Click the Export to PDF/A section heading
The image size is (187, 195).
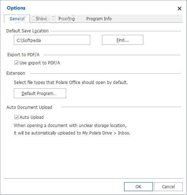(x=23, y=55)
